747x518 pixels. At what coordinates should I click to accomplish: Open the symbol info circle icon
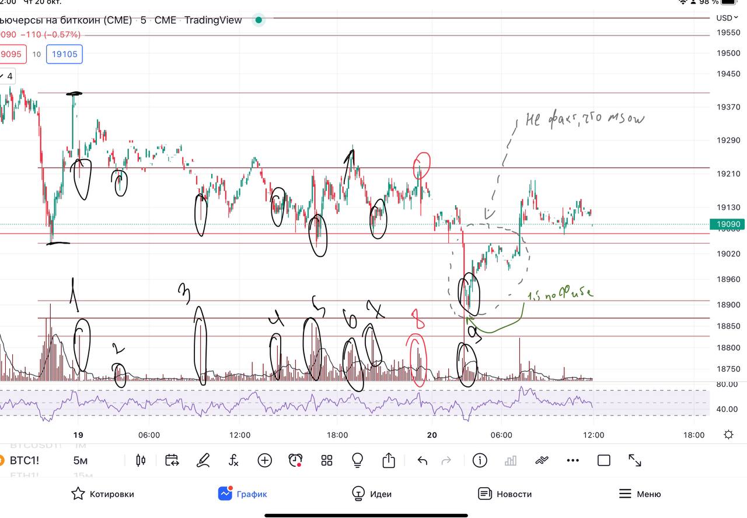pyautogui.click(x=480, y=460)
